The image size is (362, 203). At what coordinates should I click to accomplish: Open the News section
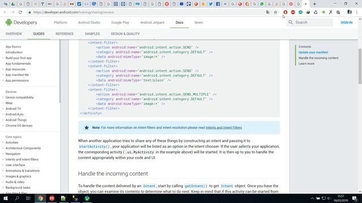199,23
